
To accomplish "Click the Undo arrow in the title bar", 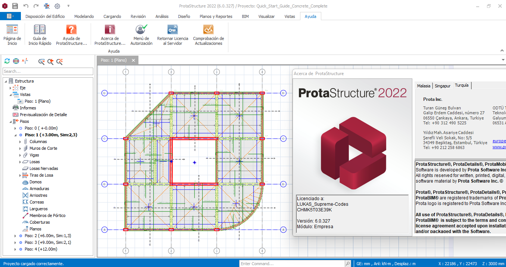I will click(26, 6).
